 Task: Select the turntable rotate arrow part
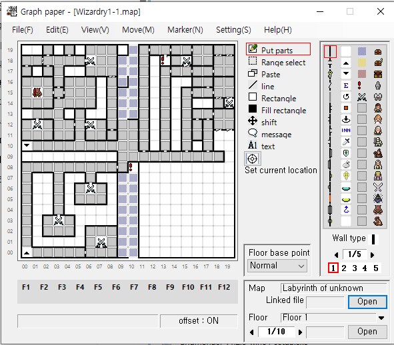pos(346,97)
